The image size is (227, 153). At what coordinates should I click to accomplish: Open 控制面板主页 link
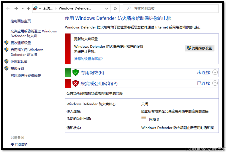pyautogui.click(x=21, y=21)
